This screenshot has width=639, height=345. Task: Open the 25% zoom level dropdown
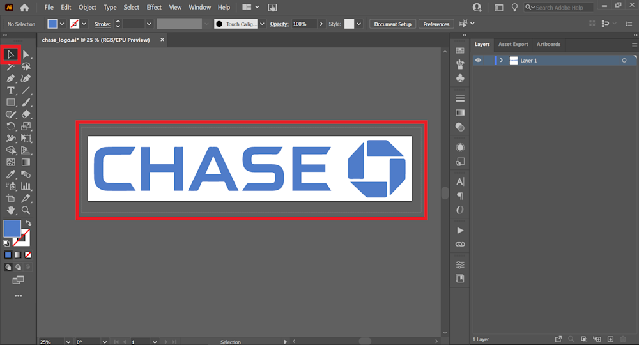[68, 342]
